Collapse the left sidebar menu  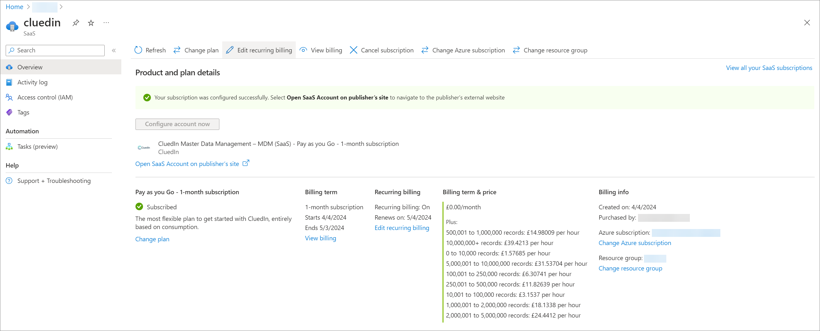[114, 51]
